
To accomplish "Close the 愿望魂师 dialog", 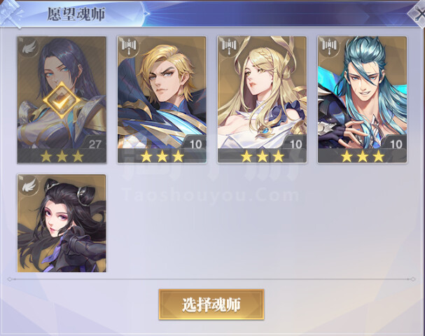I will 418,13.
